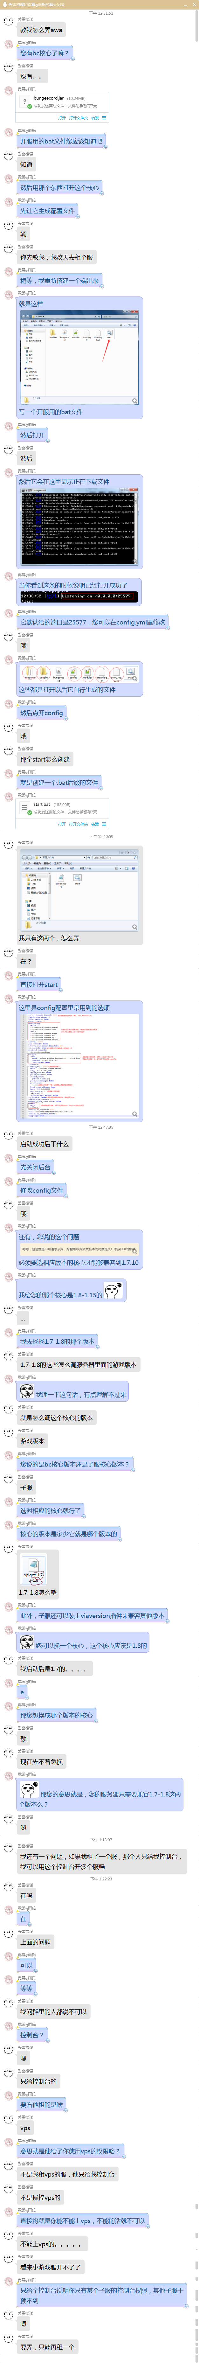Screen dimensions: 199x2363
Task: Open more-options menu on bungeecord.jar card
Action: (104, 117)
